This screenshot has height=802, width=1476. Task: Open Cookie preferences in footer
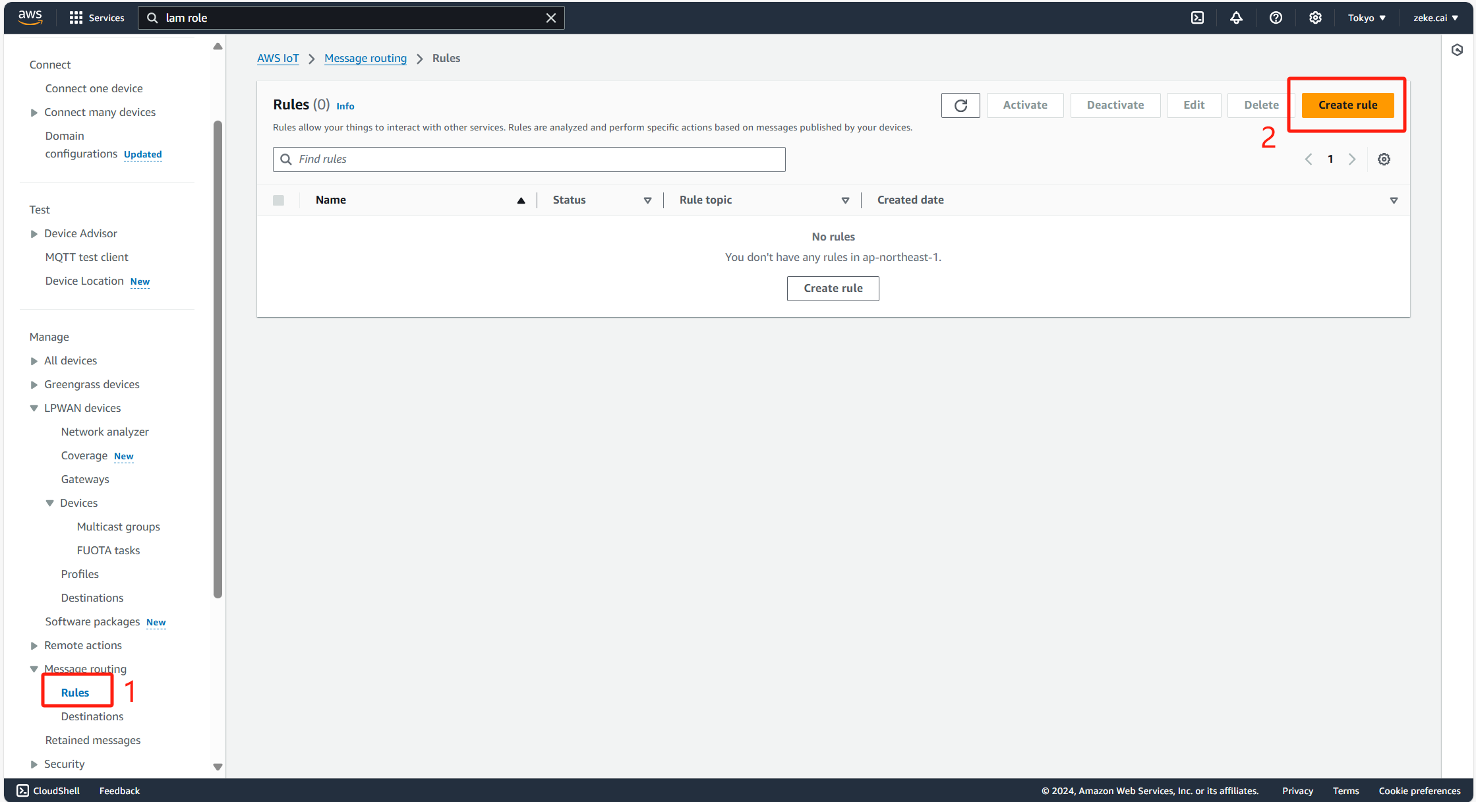(1419, 790)
